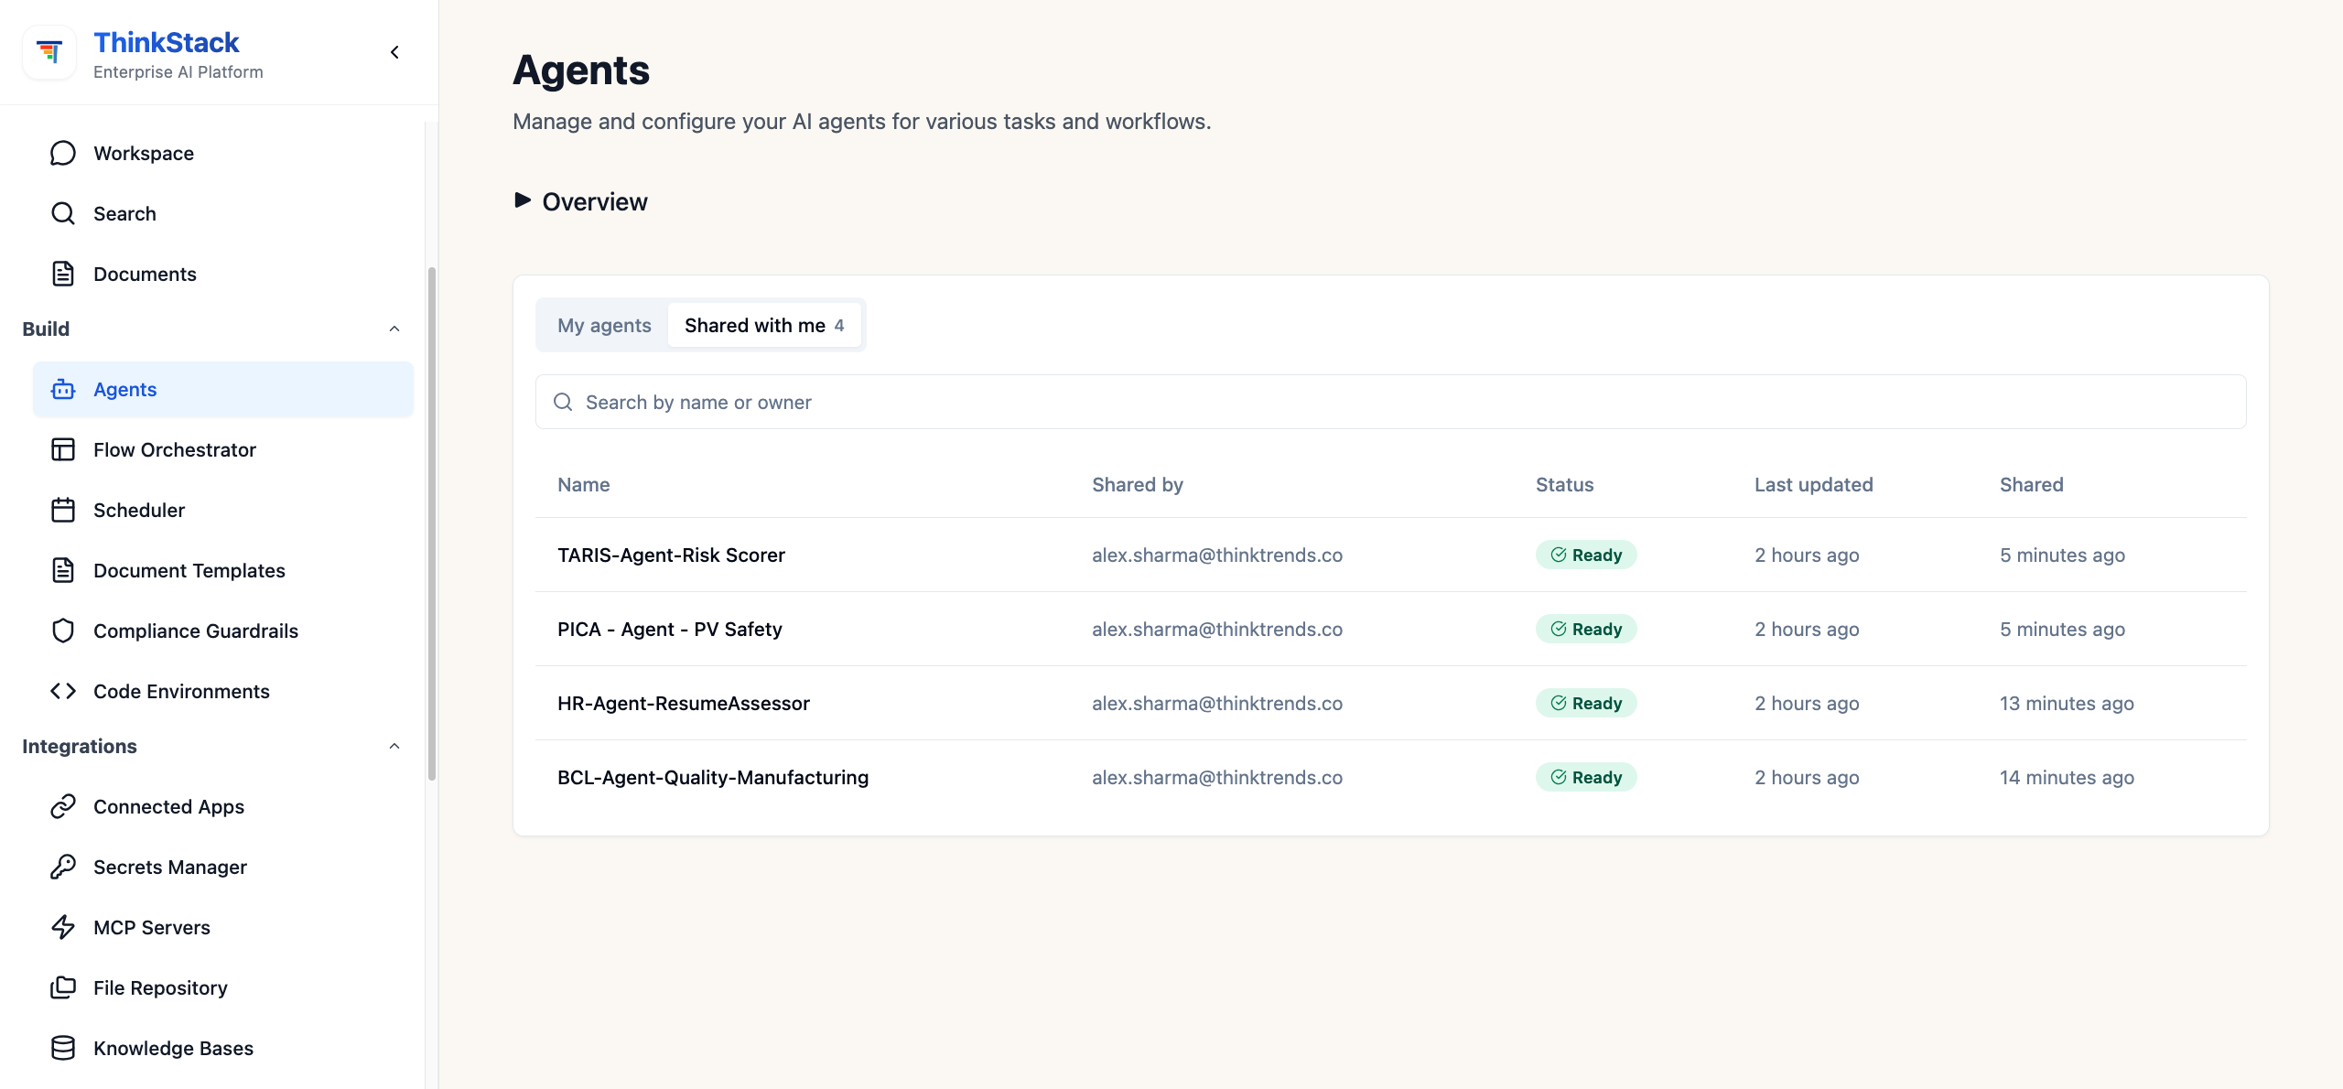
Task: Open the HR-Agent-ResumeAssessor agent
Action: [683, 703]
